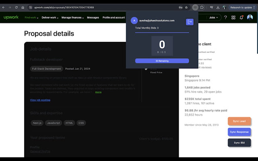Go to the Messages menu item
Image resolution: width=258 pixels, height=161 pixels.
pos(93,18)
